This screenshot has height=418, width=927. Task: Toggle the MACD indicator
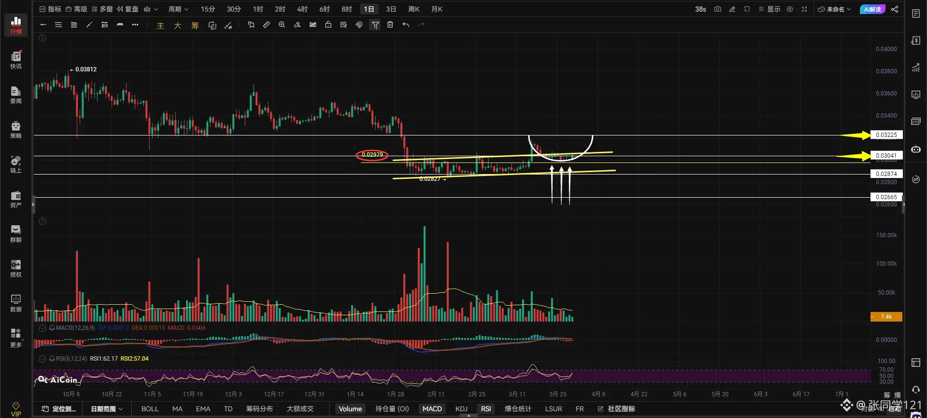point(432,409)
